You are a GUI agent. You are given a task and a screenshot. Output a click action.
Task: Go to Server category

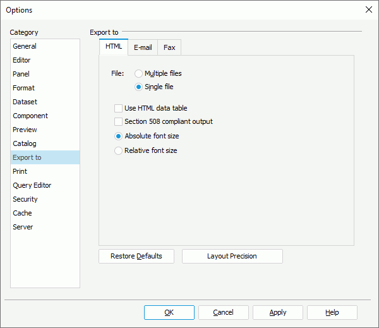click(45, 227)
